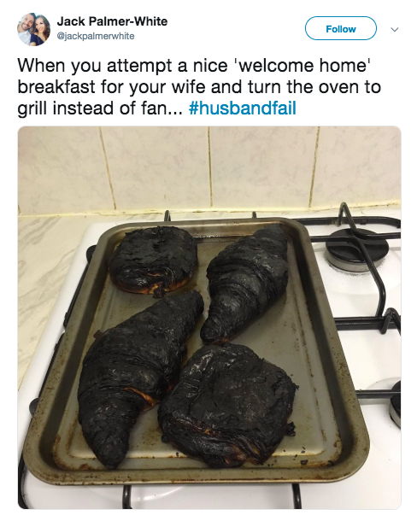
Task: Click the Jack Palmer-White display name
Action: (112, 21)
